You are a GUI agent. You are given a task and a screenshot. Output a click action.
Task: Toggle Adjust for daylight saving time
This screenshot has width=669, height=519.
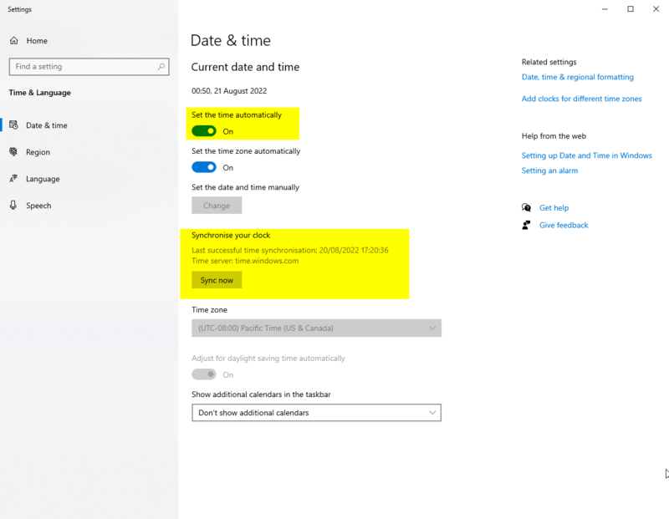[206, 374]
